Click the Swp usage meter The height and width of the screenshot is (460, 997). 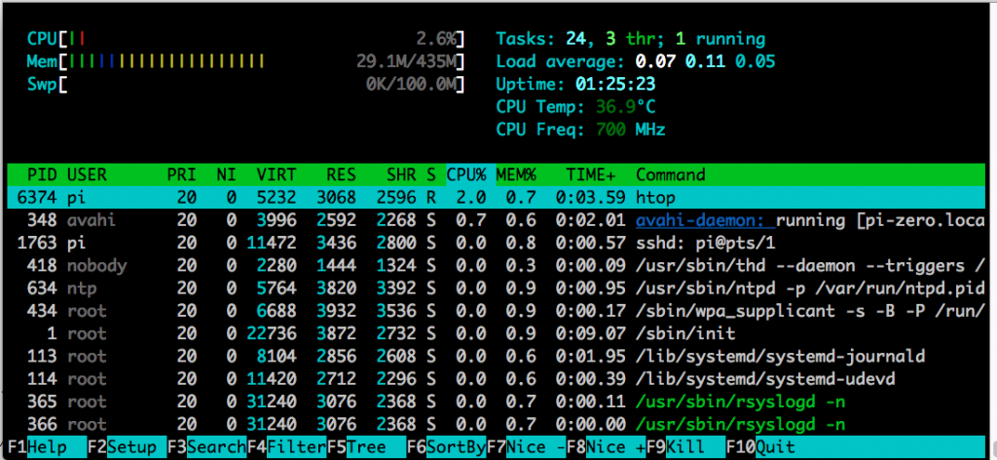245,84
